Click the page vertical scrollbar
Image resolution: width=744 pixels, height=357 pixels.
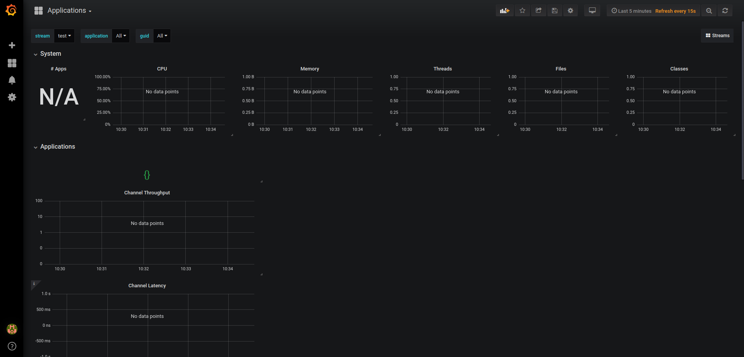point(742,101)
